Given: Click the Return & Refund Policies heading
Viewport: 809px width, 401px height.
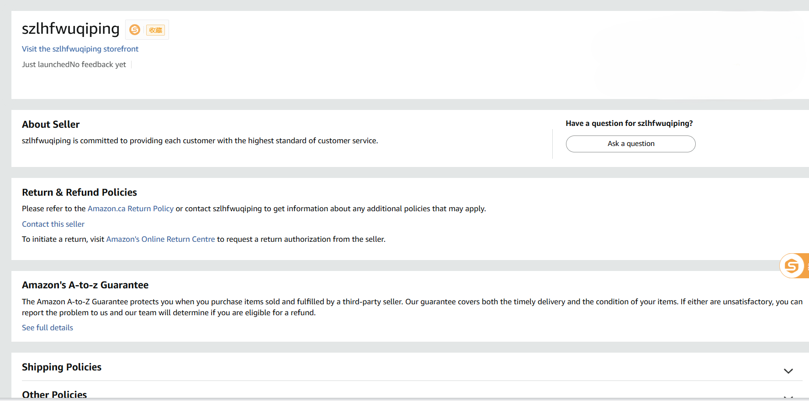Looking at the screenshot, I should tap(79, 193).
